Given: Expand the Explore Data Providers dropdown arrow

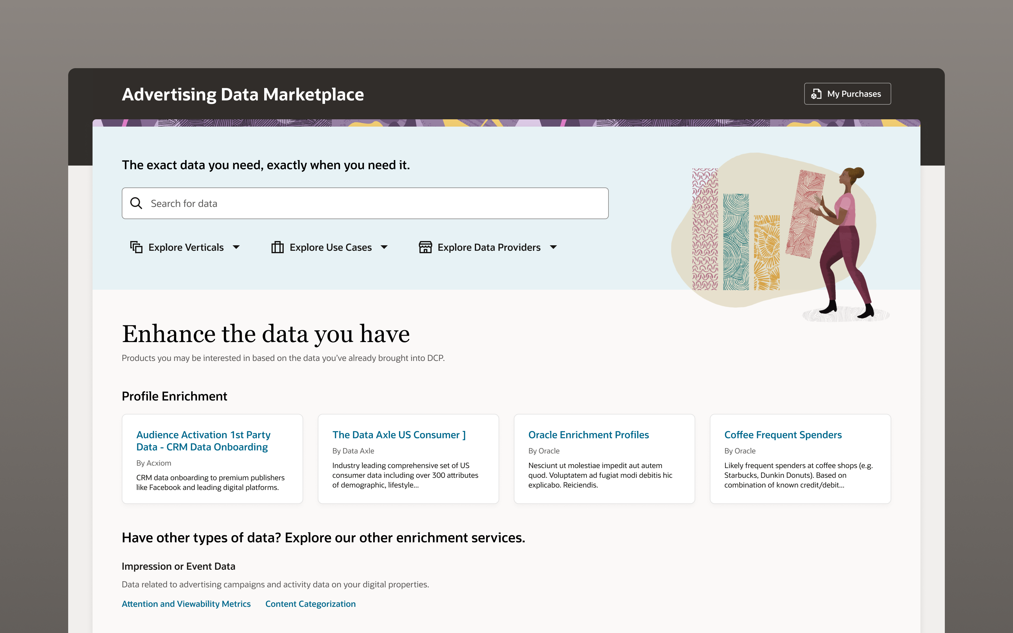Looking at the screenshot, I should pos(553,247).
